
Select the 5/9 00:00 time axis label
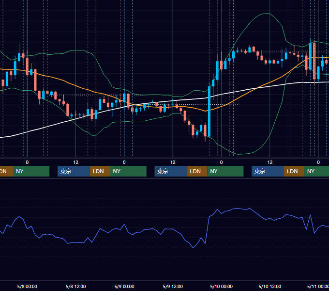(x=124, y=286)
